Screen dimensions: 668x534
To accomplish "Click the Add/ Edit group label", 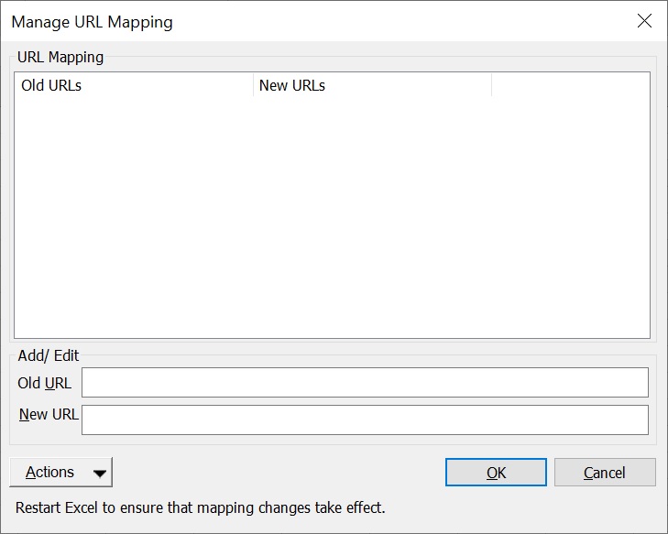I will point(49,355).
